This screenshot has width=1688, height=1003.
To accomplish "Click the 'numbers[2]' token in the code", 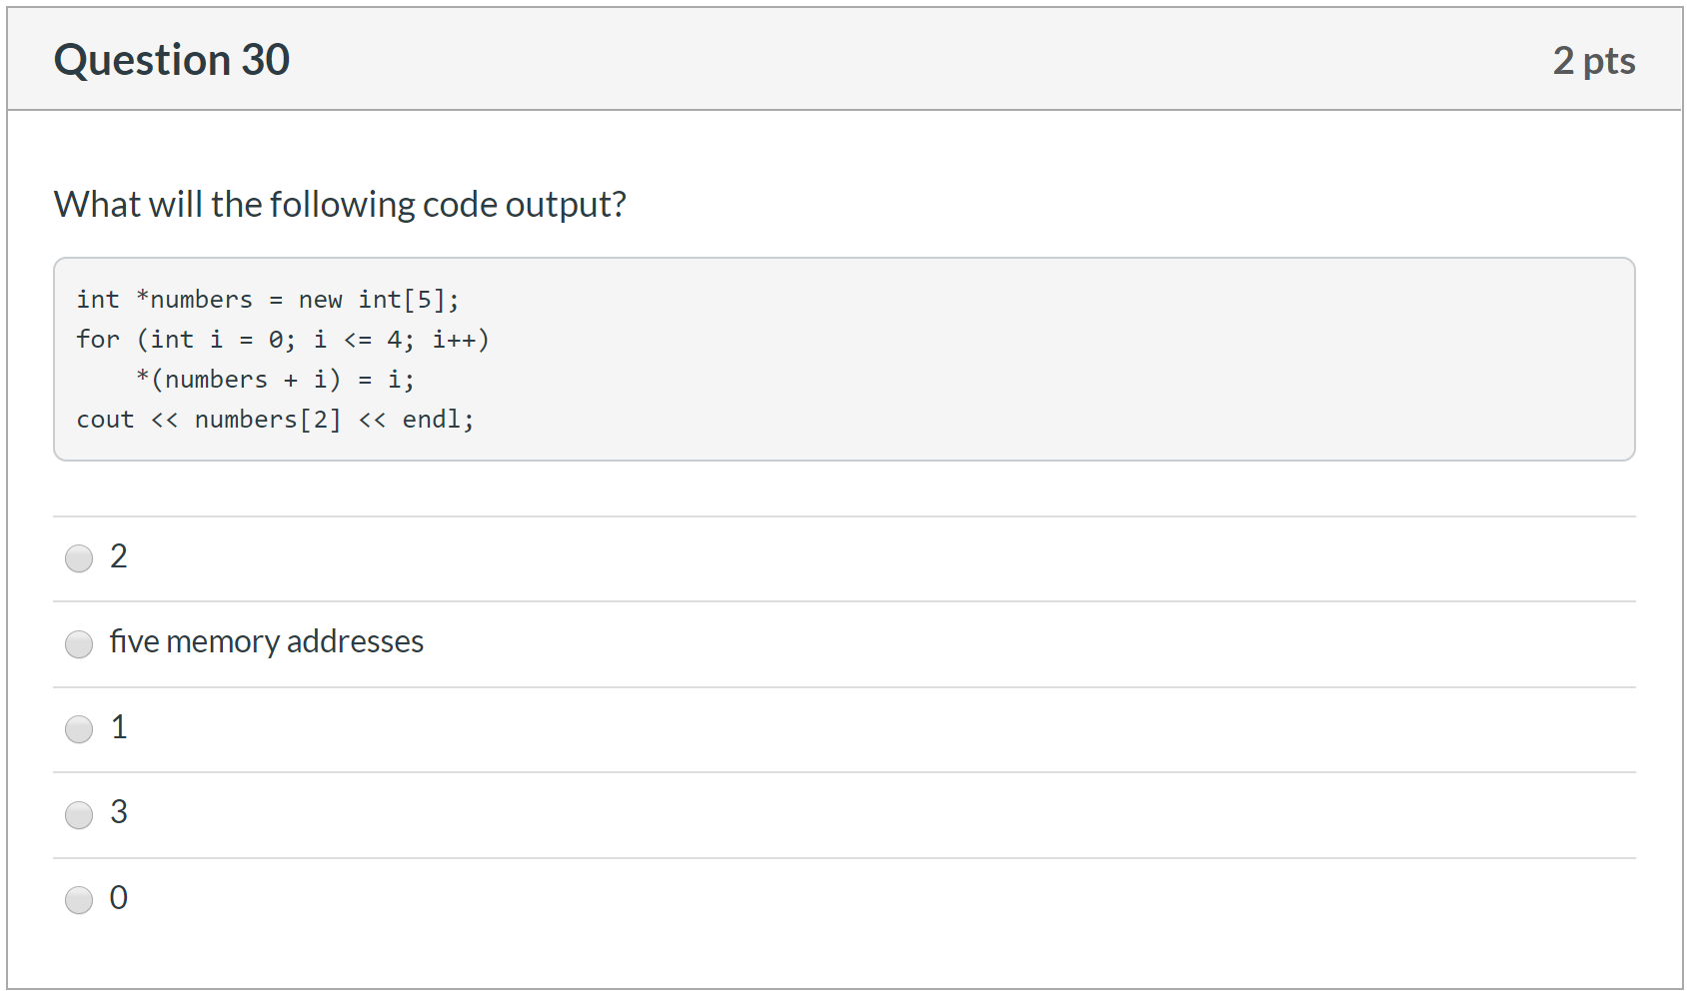I will 268,420.
